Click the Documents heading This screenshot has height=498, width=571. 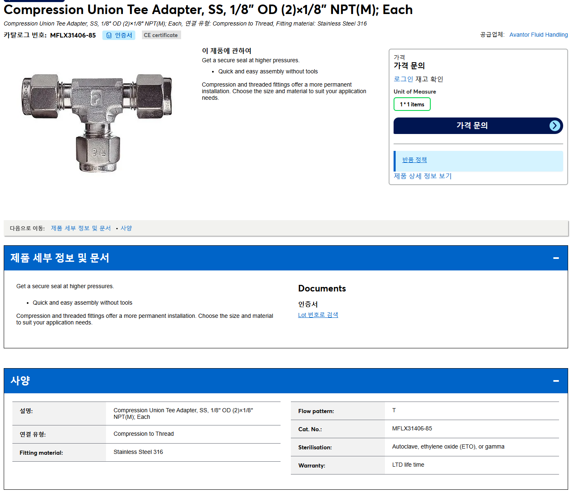(x=322, y=289)
